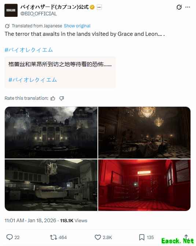Open the medical room image
Image resolution: width=196 pixels, height=246 pixels.
(51, 185)
